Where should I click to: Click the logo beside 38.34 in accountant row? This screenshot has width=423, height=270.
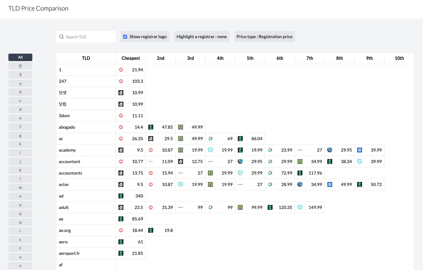tap(330, 162)
